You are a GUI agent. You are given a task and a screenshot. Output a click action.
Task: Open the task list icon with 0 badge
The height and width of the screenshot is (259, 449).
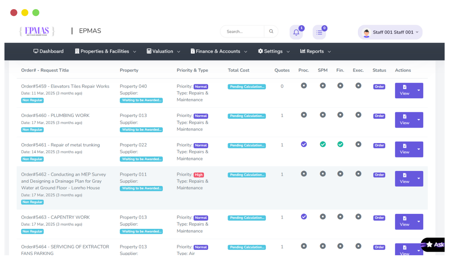(x=319, y=33)
